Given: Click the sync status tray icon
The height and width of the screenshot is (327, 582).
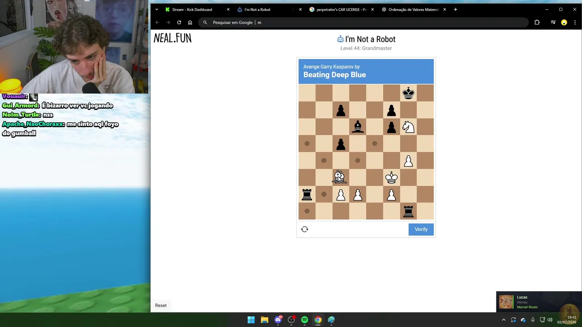Looking at the screenshot, I should 513,320.
